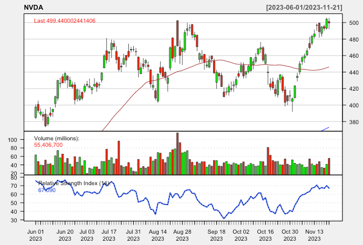Screen dimensions: 363x245
Task: Click the 60 volume axis label
Action: (14, 156)
